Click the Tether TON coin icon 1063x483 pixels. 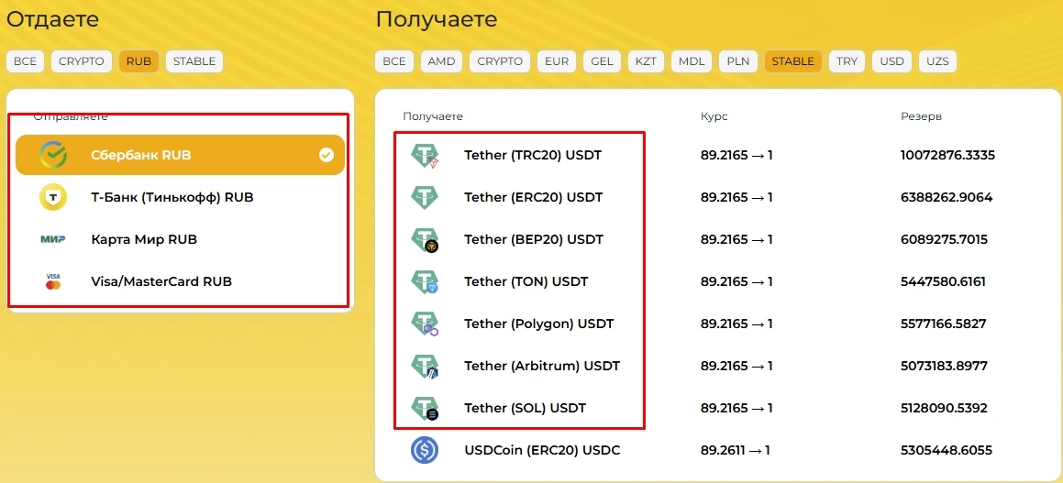(x=425, y=281)
